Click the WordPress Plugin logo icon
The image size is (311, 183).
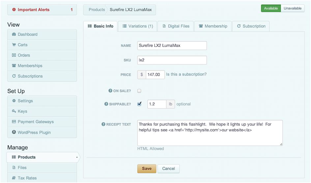14,132
